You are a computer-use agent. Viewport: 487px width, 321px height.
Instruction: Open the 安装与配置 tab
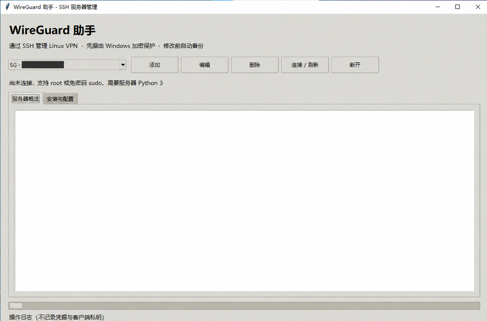pyautogui.click(x=60, y=99)
